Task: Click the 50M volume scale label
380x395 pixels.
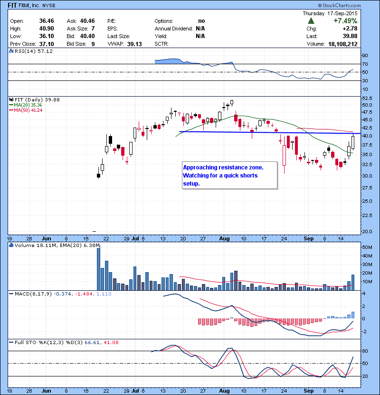Action: pyautogui.click(x=367, y=247)
